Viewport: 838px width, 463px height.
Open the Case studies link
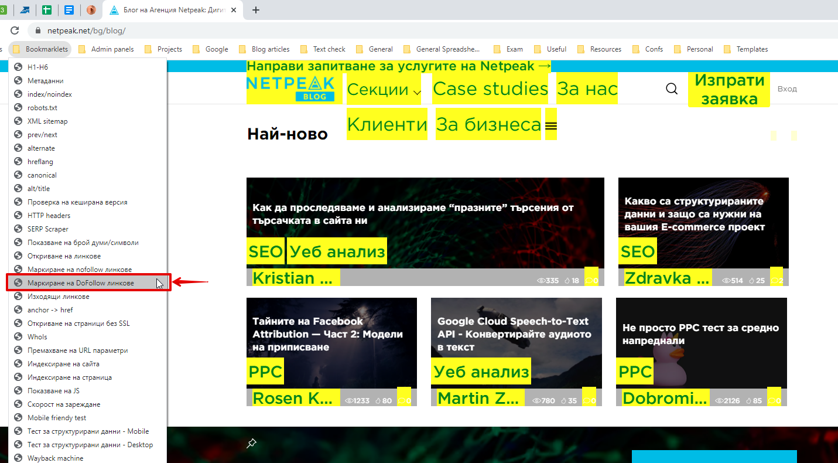coord(490,89)
